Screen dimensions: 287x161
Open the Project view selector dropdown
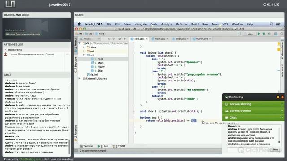[x=90, y=39]
